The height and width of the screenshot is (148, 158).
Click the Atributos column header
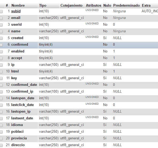point(93,5)
